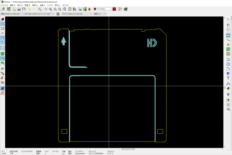Open the 表示 (V) menu
This screenshot has height=155, width=232.
(20, 5)
